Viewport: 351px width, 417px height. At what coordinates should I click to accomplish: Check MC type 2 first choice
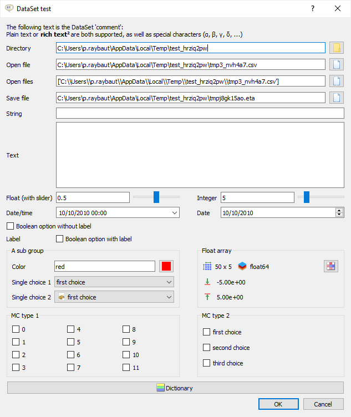pos(207,332)
